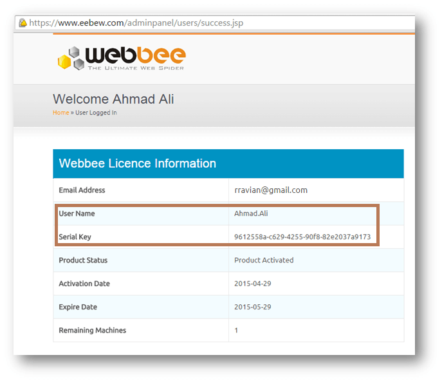Click the 'Welcome Ahmad Ali' heading
The image size is (442, 382).
coord(113,99)
